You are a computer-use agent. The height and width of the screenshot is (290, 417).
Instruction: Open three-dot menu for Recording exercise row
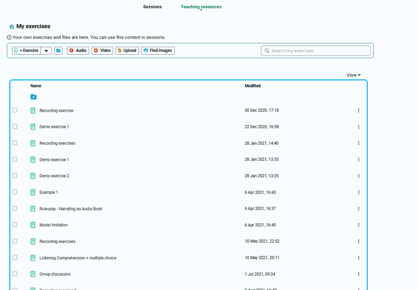[358, 110]
